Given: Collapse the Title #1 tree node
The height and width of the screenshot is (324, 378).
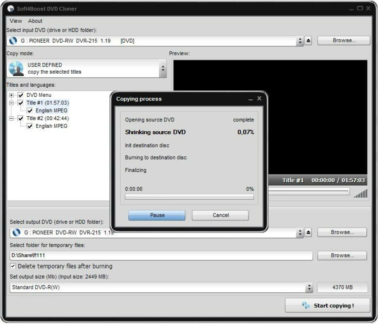Looking at the screenshot, I should [x=11, y=103].
